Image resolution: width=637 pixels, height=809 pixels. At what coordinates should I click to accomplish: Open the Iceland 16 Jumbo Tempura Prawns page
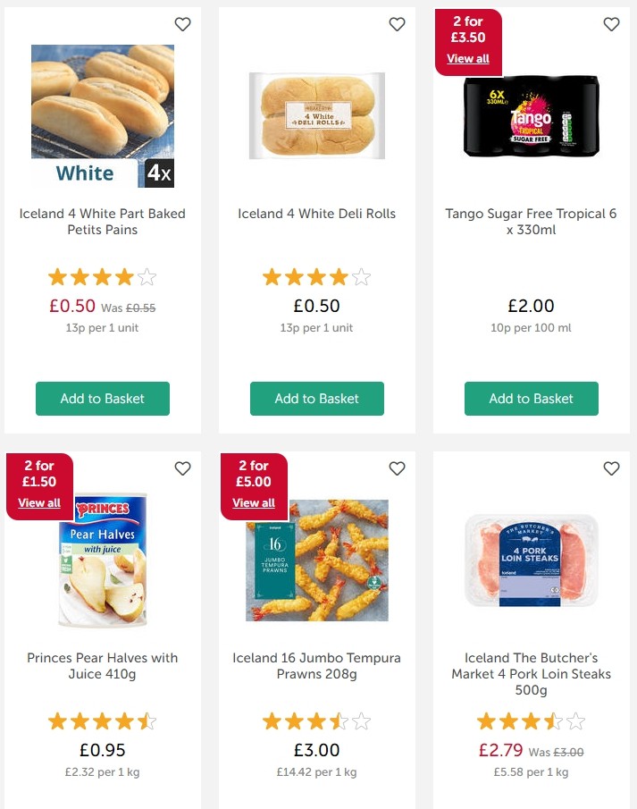pyautogui.click(x=316, y=666)
